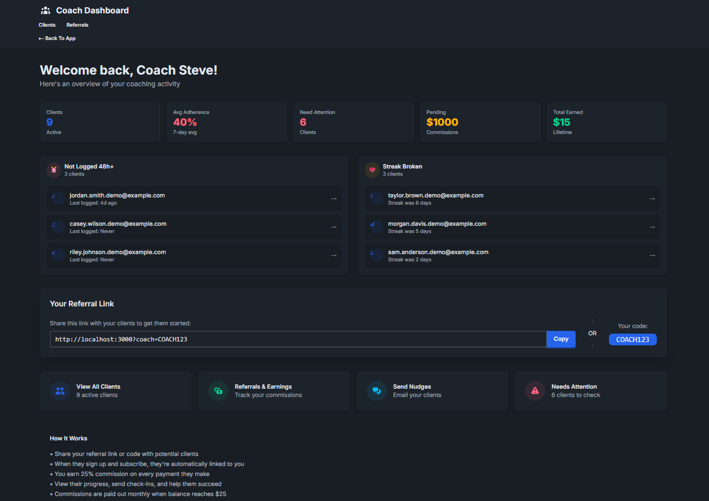Copy the referral link
This screenshot has width=709, height=501.
click(x=560, y=339)
